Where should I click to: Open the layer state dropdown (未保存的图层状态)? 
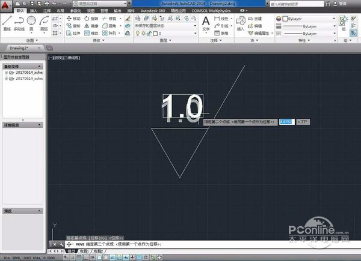(165, 26)
